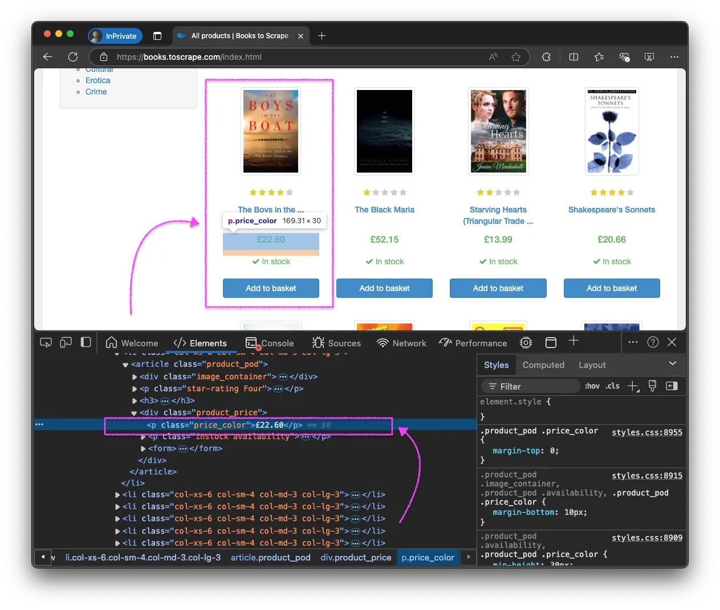Collapse article product_pod node

125,365
